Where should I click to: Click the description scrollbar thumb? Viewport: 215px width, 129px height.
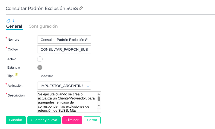[x=99, y=99]
